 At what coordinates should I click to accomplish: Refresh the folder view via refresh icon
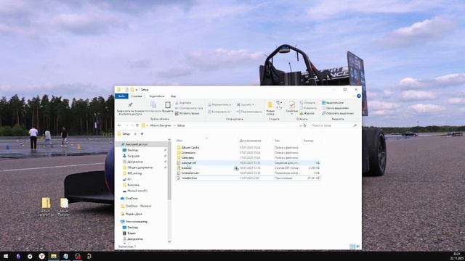305,125
